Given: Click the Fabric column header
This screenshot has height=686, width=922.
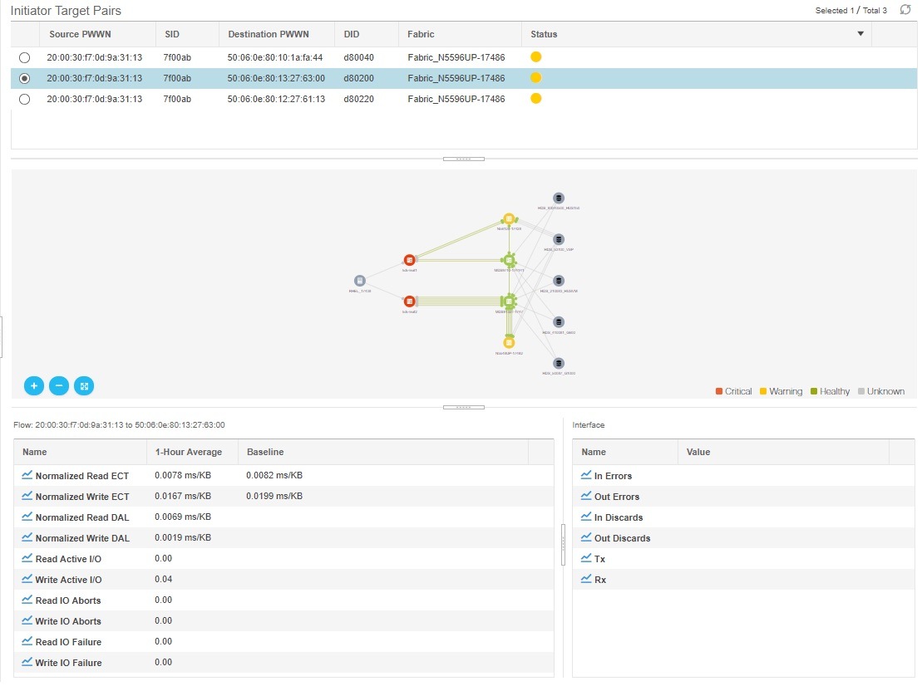Looking at the screenshot, I should pos(420,34).
